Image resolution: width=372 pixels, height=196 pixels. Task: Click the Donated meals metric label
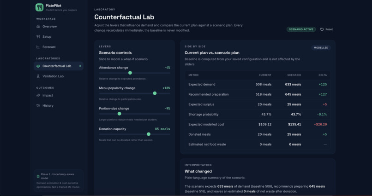click(199, 134)
